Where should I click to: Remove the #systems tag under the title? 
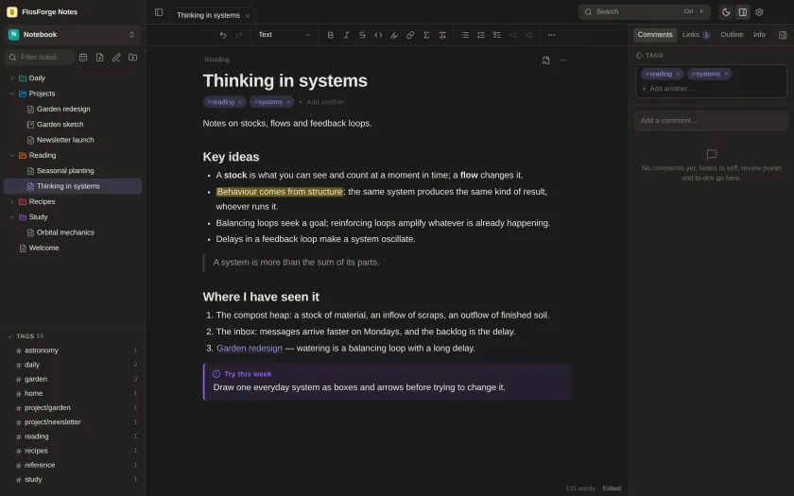coord(288,102)
